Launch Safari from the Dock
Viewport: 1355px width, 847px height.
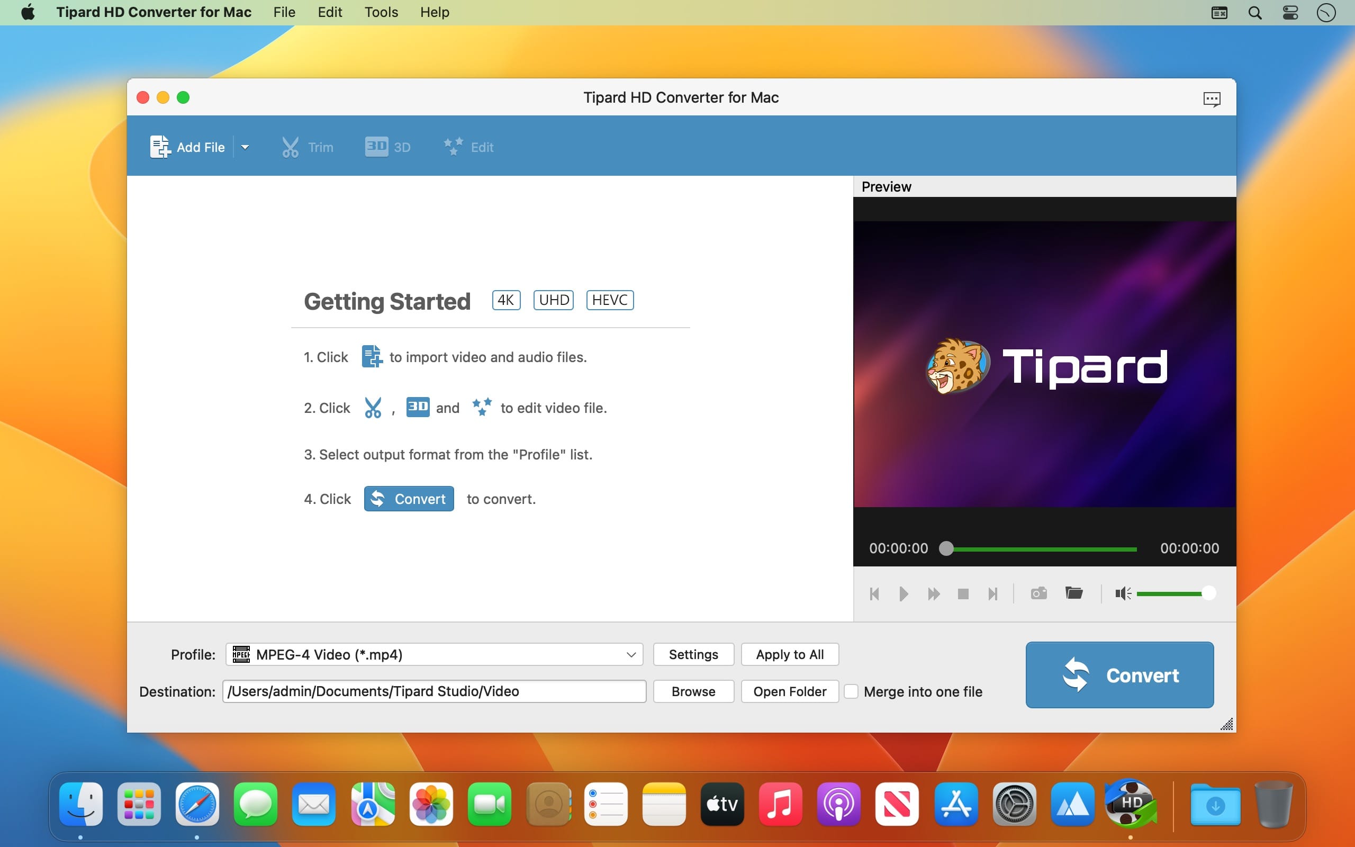click(197, 804)
